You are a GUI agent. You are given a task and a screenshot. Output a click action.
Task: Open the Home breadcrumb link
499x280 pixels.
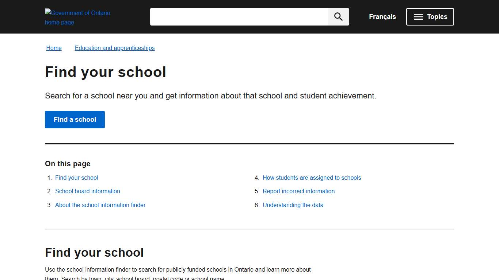coord(54,48)
